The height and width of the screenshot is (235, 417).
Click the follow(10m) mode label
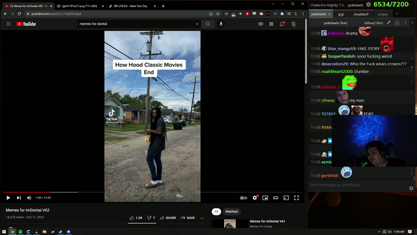pyautogui.click(x=373, y=23)
